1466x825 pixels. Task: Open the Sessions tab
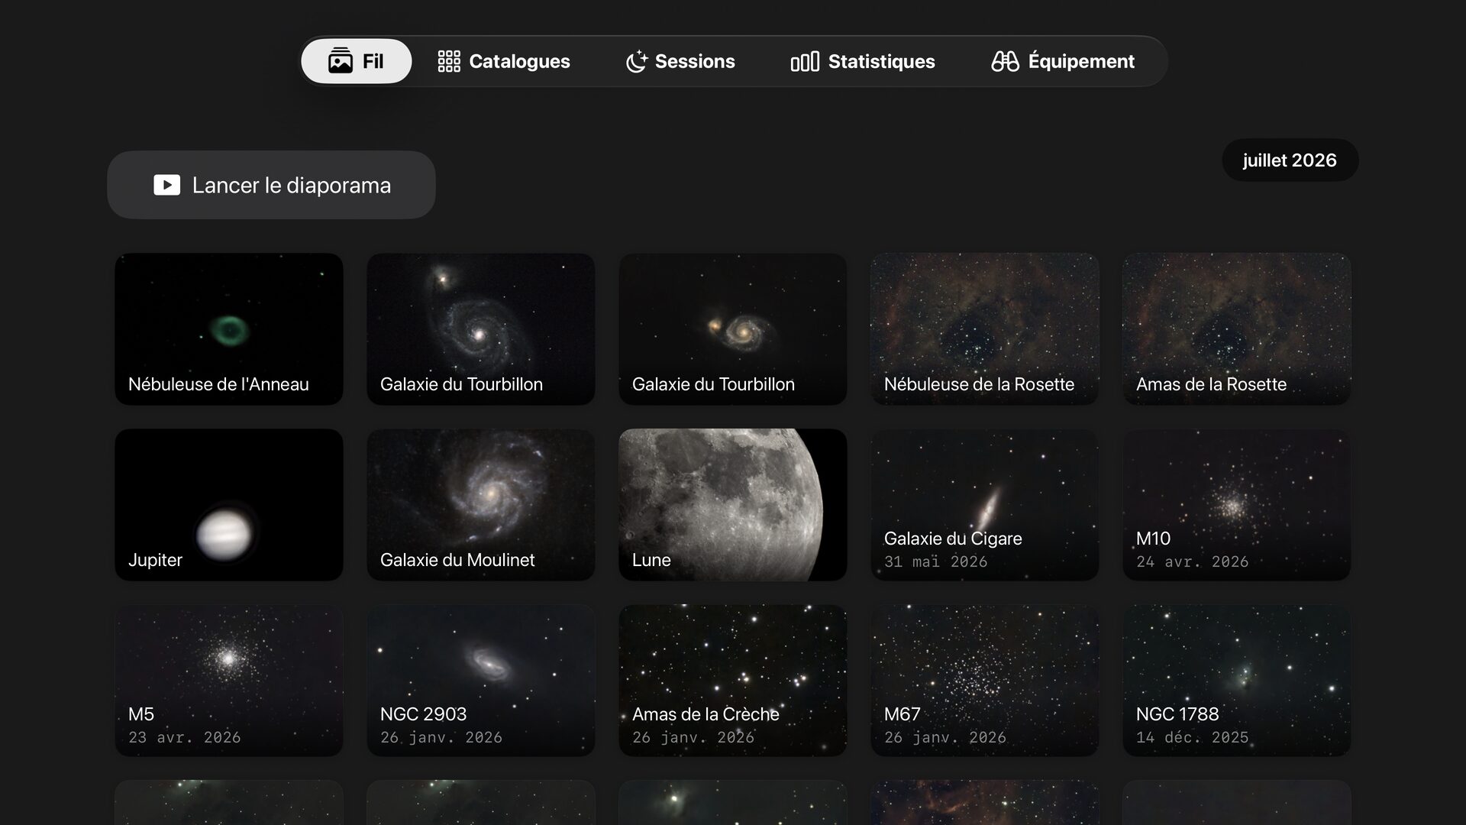pyautogui.click(x=680, y=61)
